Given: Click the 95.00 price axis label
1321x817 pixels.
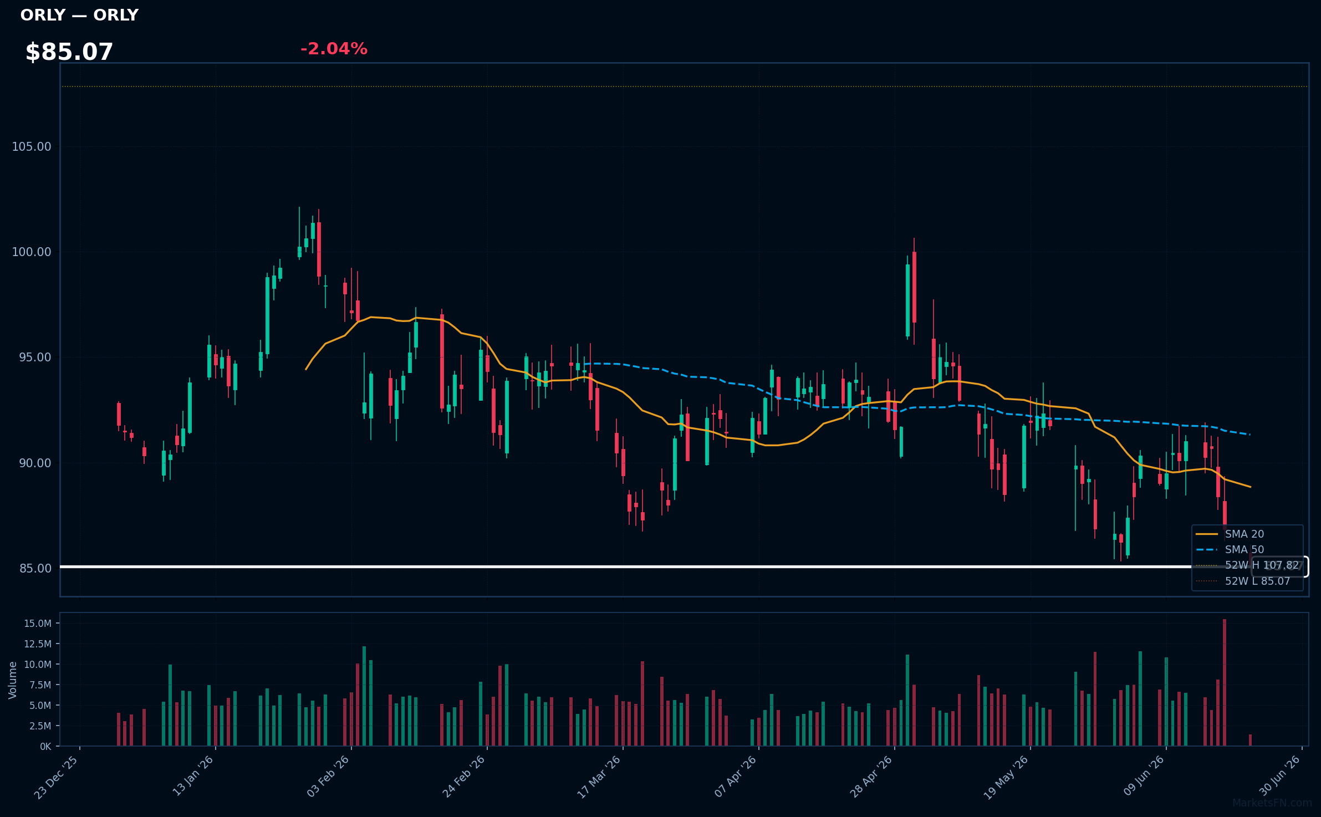Looking at the screenshot, I should pyautogui.click(x=35, y=357).
